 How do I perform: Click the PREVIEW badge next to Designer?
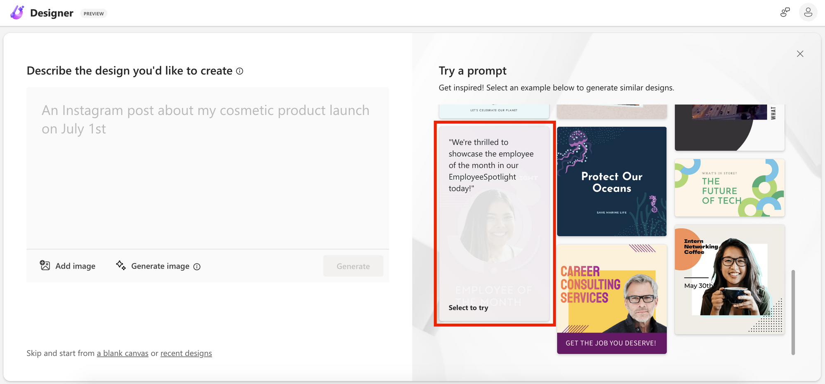tap(94, 13)
